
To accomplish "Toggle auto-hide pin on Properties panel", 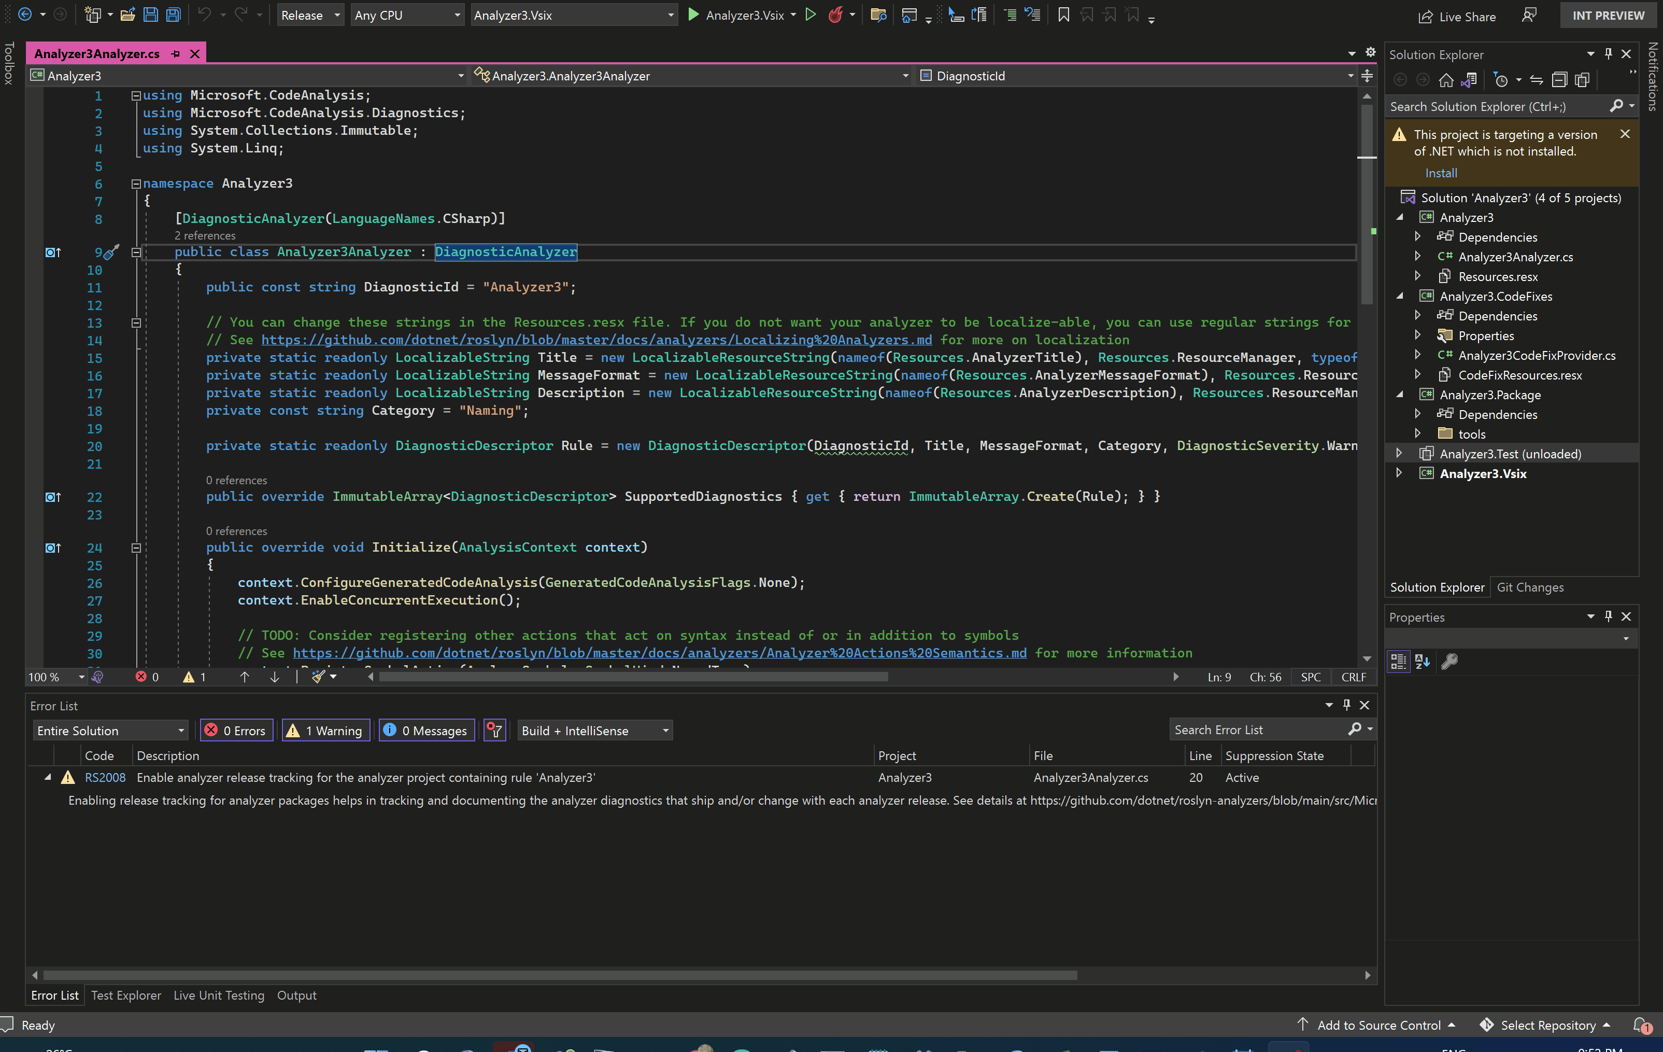I will pyautogui.click(x=1608, y=616).
